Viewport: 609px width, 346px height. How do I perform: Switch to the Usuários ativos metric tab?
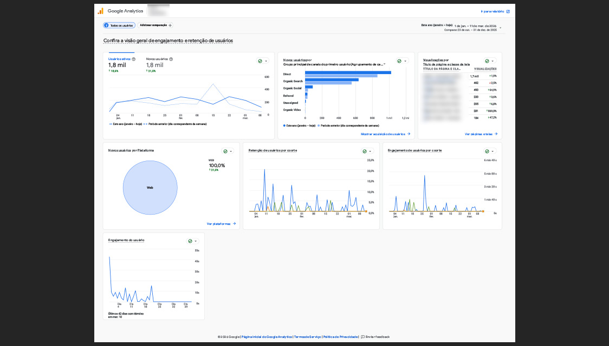(119, 59)
